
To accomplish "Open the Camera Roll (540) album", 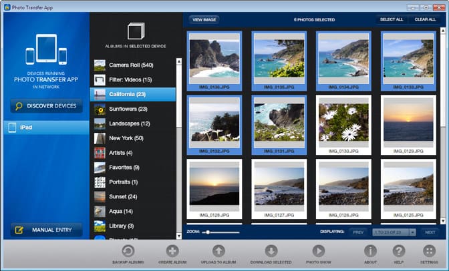I will [133, 65].
